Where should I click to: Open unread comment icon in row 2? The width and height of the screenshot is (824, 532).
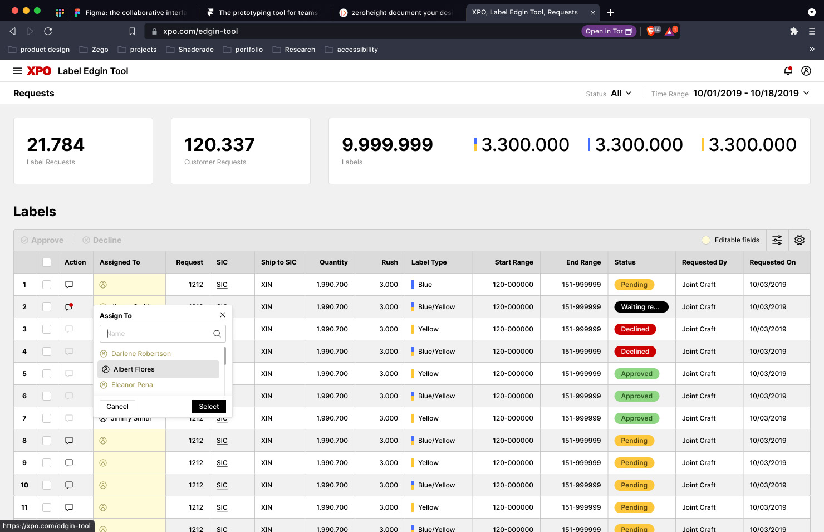click(69, 307)
